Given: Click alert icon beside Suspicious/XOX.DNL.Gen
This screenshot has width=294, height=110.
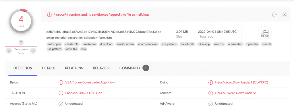Looking at the screenshot, I should 61,93.
